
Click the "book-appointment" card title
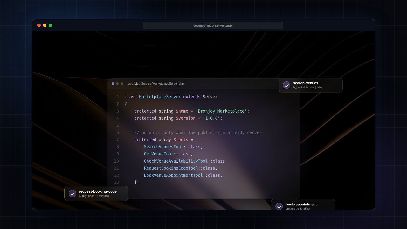coord(301,204)
